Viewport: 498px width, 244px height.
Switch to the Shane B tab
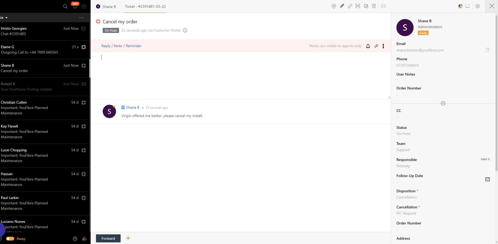pyautogui.click(x=106, y=7)
